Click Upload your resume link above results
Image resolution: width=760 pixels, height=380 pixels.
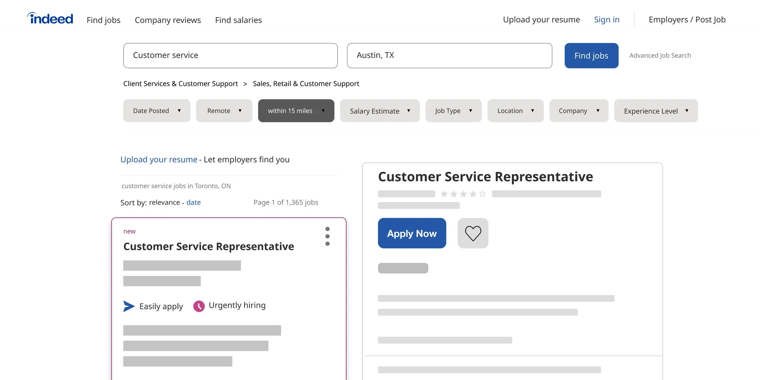(159, 160)
